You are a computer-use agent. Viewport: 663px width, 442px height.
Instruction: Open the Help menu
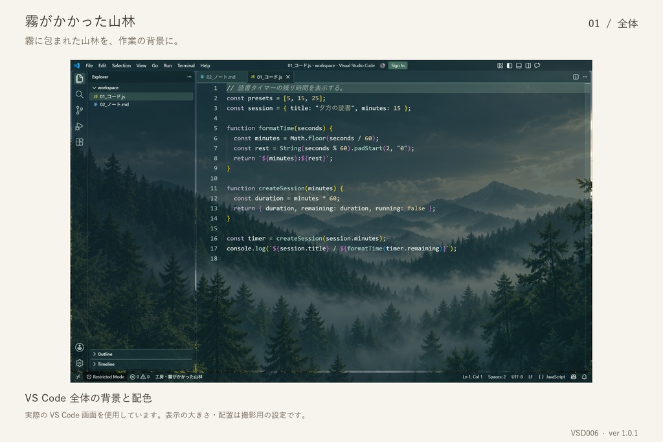pos(205,65)
